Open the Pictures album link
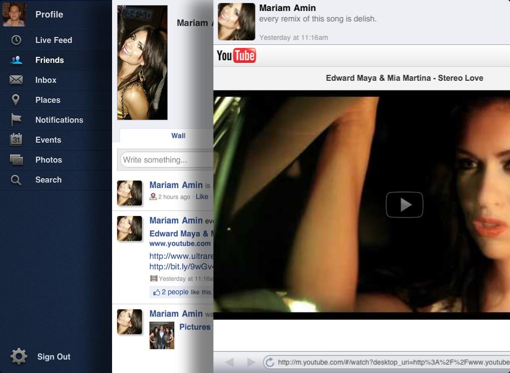Screen dimensions: 510x373 195,327
